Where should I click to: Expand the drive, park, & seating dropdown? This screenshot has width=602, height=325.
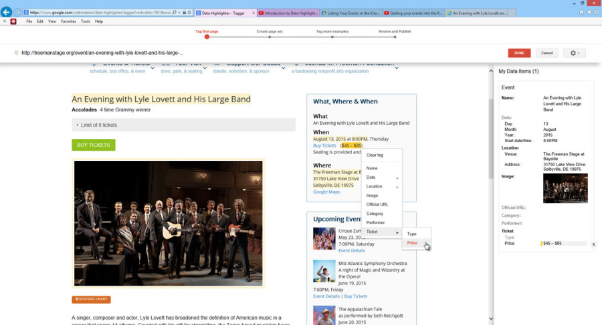205,68
